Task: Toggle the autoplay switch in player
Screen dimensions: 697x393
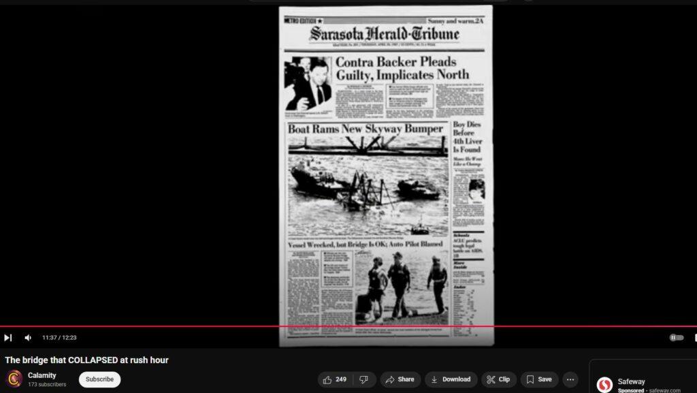Action: coord(677,338)
